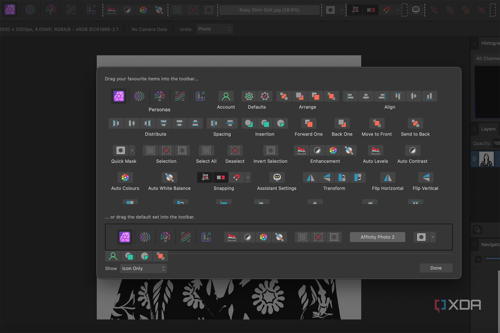Open the Units Pixels dropdown

215,29
